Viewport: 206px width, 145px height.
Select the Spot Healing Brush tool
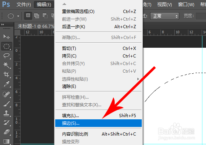pos(6,94)
